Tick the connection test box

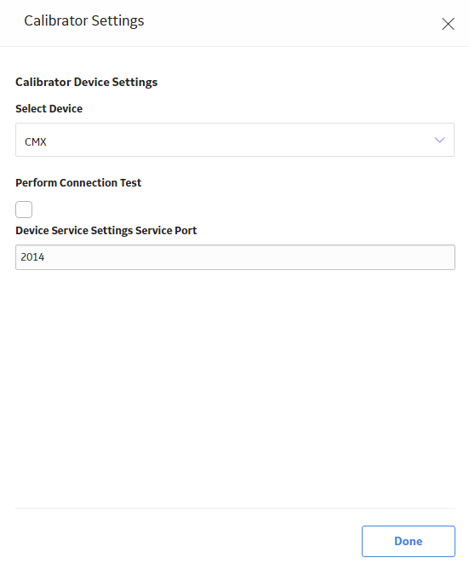(24, 210)
